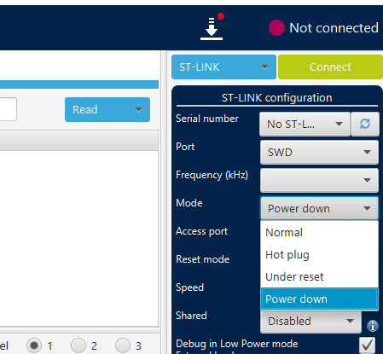Toggle Debug in Low Power mode checkbox
383x354 pixels.
(x=367, y=345)
